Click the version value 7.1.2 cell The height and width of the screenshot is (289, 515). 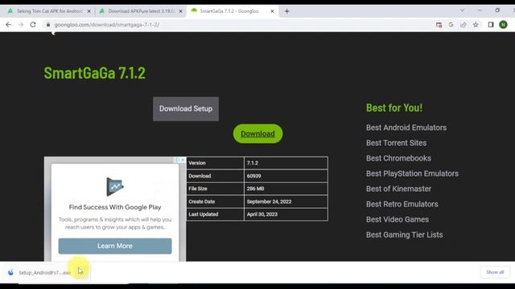[286, 163]
